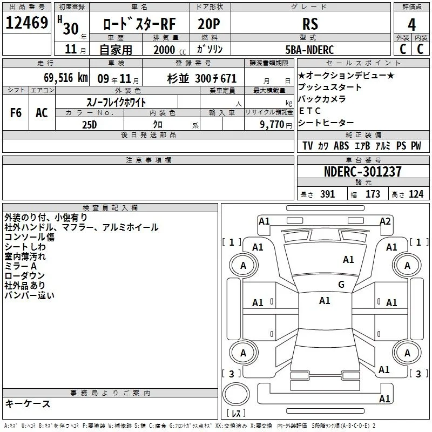
Task: Select the first registration year H30
Action: (x=69, y=25)
